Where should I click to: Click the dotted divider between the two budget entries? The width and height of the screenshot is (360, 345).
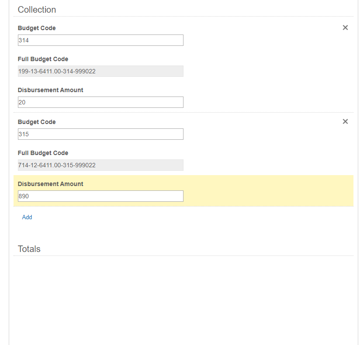click(183, 113)
